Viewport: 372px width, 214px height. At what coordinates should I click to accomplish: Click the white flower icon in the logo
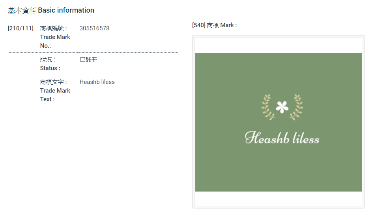click(282, 107)
